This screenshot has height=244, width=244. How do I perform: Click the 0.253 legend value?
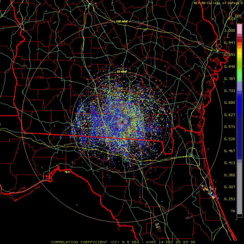click(x=230, y=199)
